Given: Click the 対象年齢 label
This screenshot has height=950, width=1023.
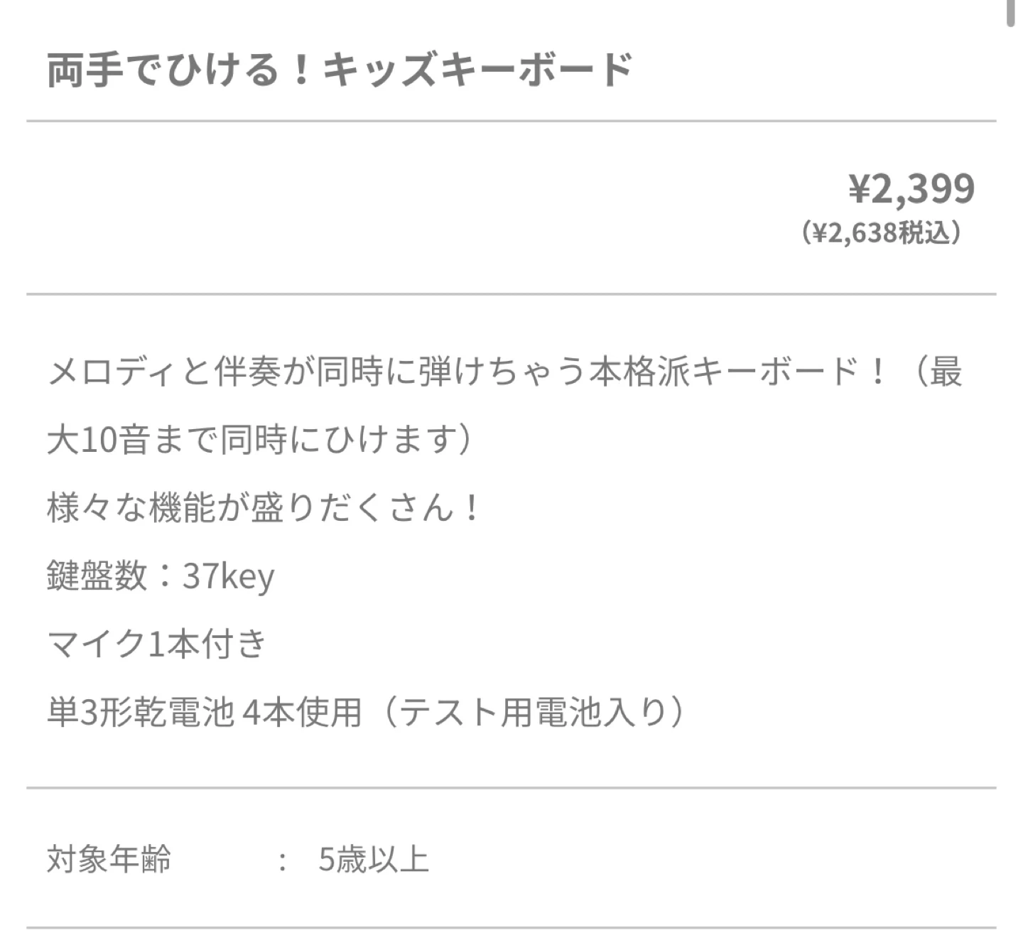Looking at the screenshot, I should [109, 859].
